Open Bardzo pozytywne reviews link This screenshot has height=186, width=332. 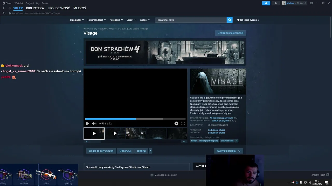(220, 121)
